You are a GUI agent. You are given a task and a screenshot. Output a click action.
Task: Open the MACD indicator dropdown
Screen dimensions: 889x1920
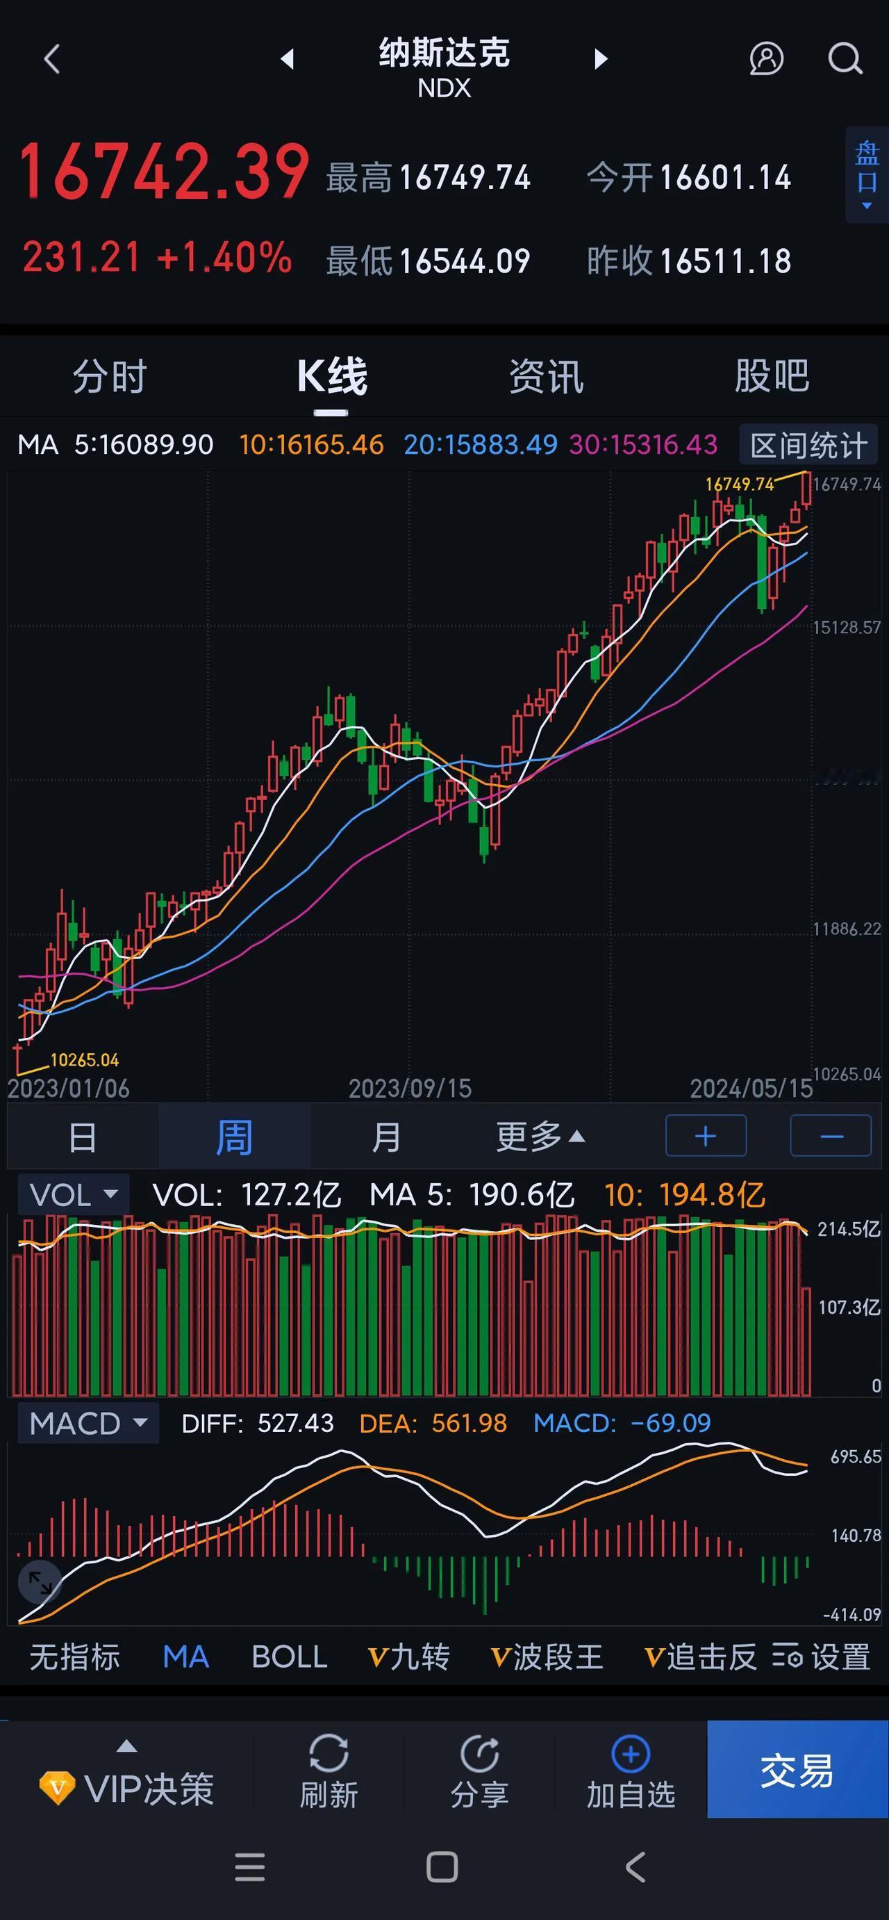(88, 1424)
